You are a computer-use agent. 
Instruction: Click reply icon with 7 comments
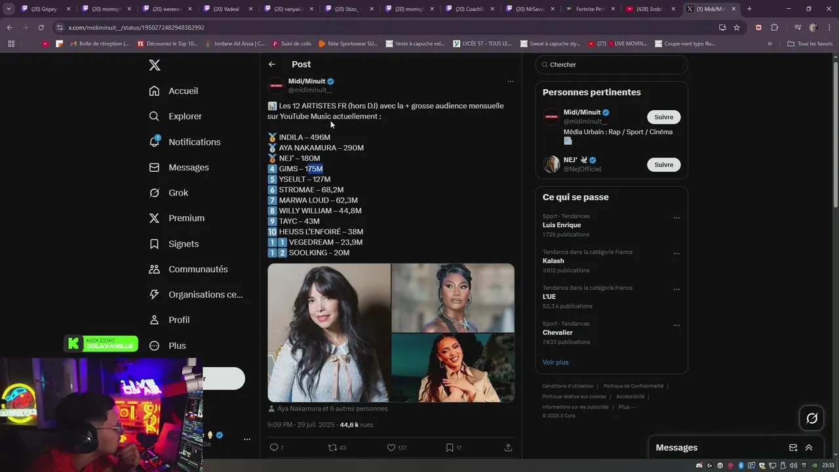pos(277,448)
